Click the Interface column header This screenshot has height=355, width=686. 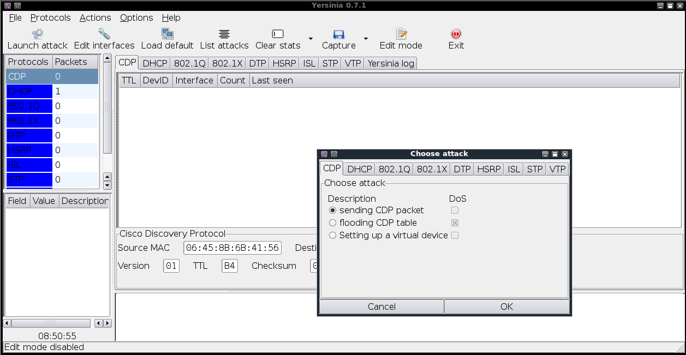pyautogui.click(x=194, y=80)
